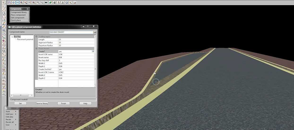This screenshot has width=294, height=130.
Task: Select the Bus Bay tree item
Action: pos(17,37)
